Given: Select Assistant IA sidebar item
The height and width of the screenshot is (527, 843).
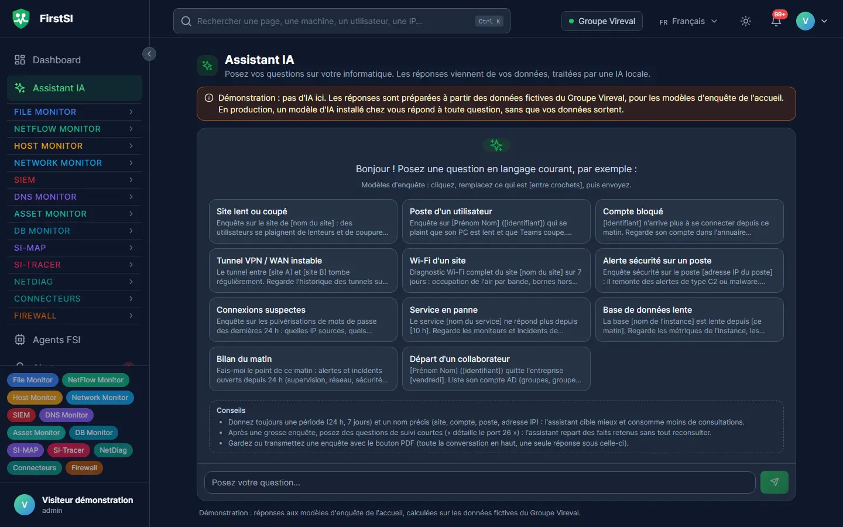Looking at the screenshot, I should point(74,88).
